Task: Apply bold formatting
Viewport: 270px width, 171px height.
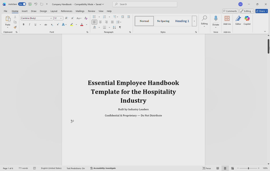Action: point(23,24)
